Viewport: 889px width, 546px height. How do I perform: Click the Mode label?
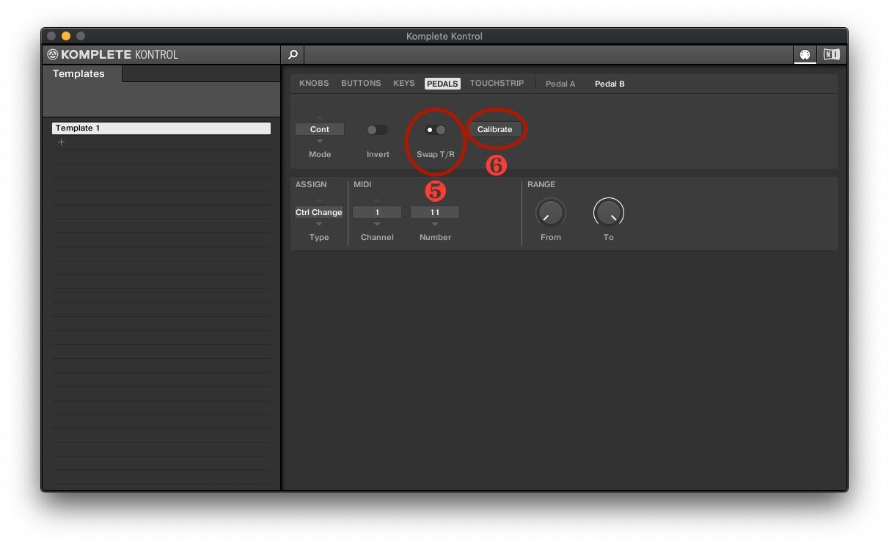(320, 154)
